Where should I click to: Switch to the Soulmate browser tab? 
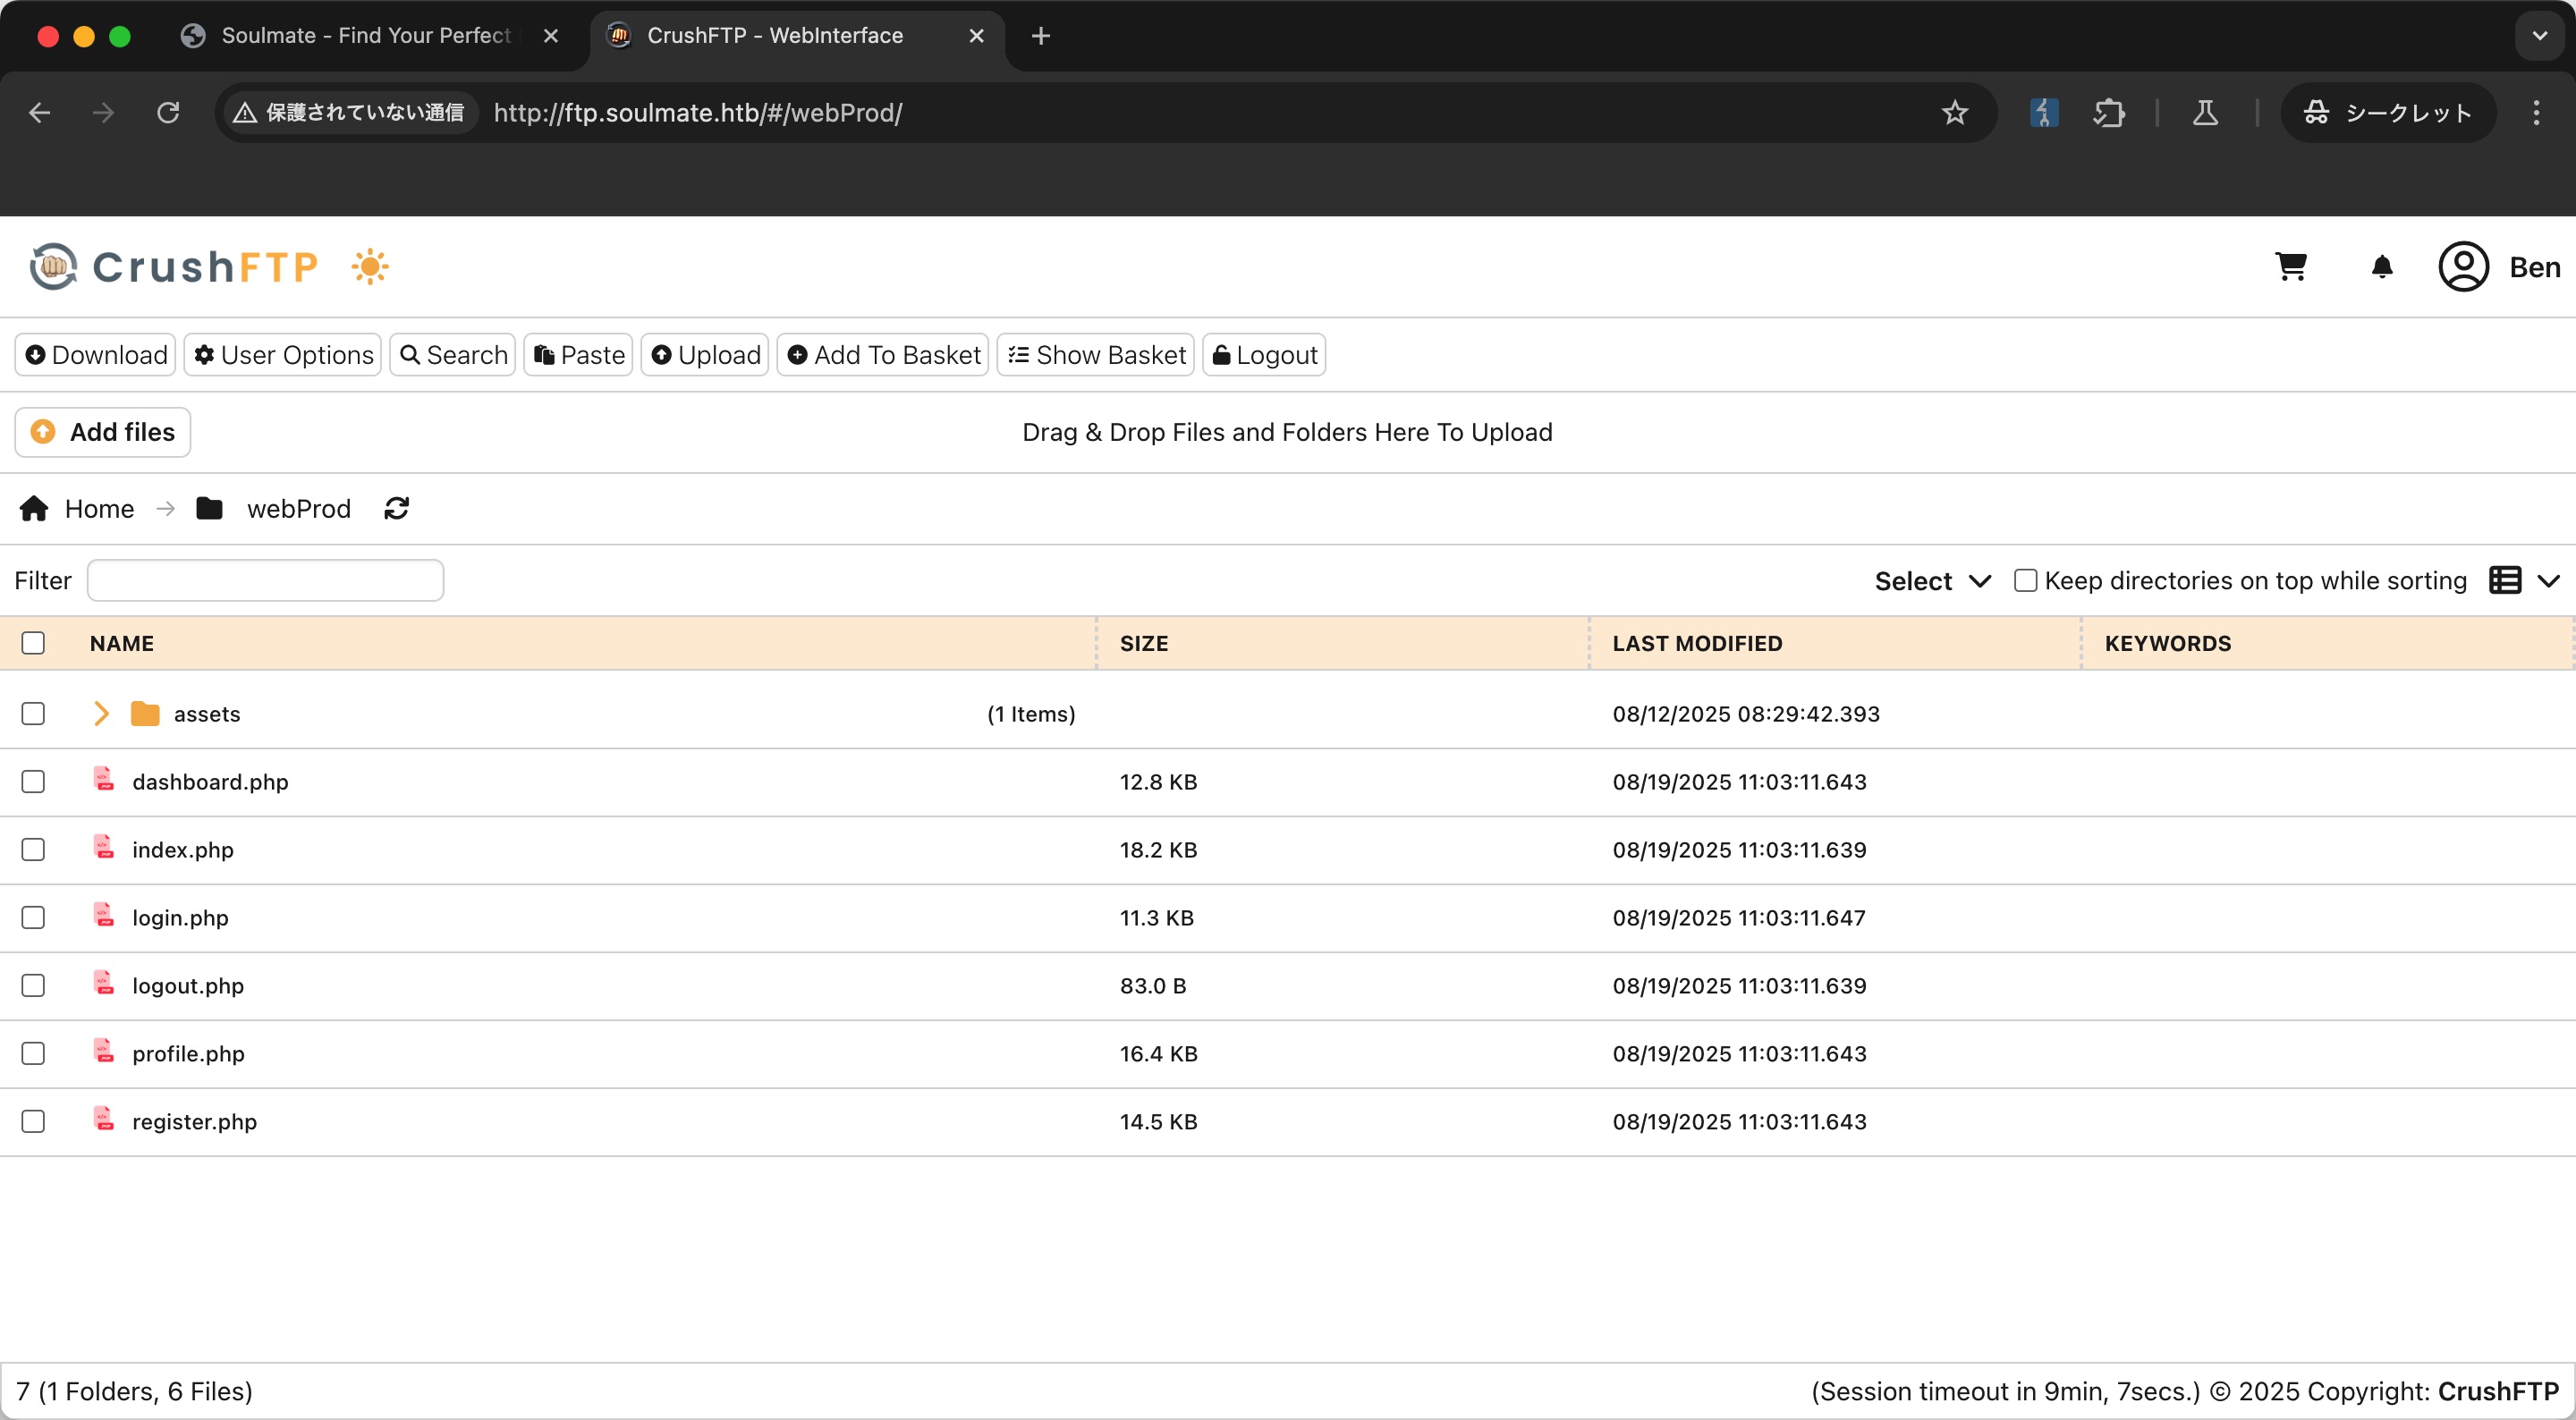[x=366, y=36]
